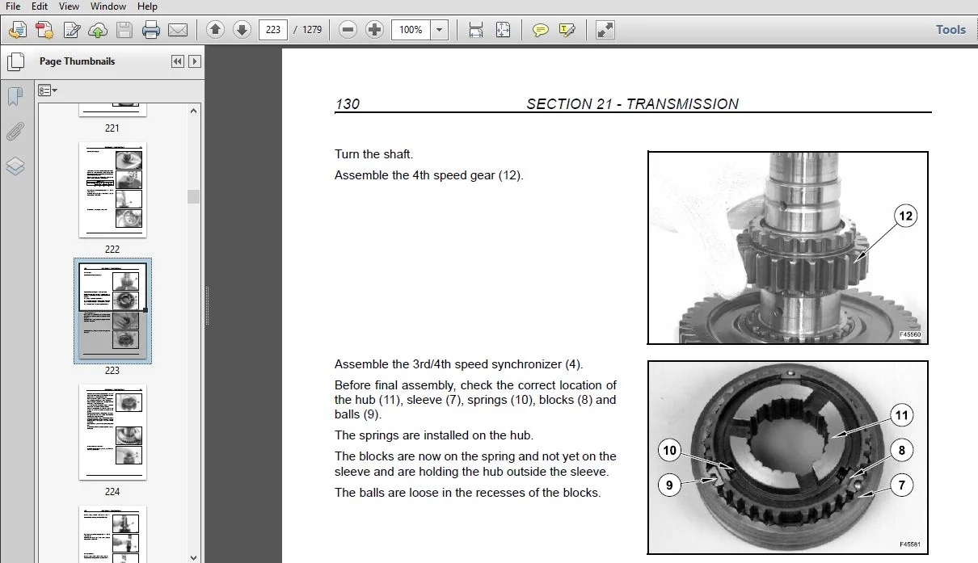978x563 pixels.
Task: Open the zoom level dropdown arrow
Action: point(440,30)
